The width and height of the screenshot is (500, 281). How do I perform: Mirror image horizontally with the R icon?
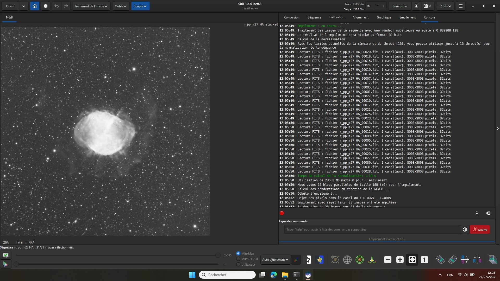[477, 260]
